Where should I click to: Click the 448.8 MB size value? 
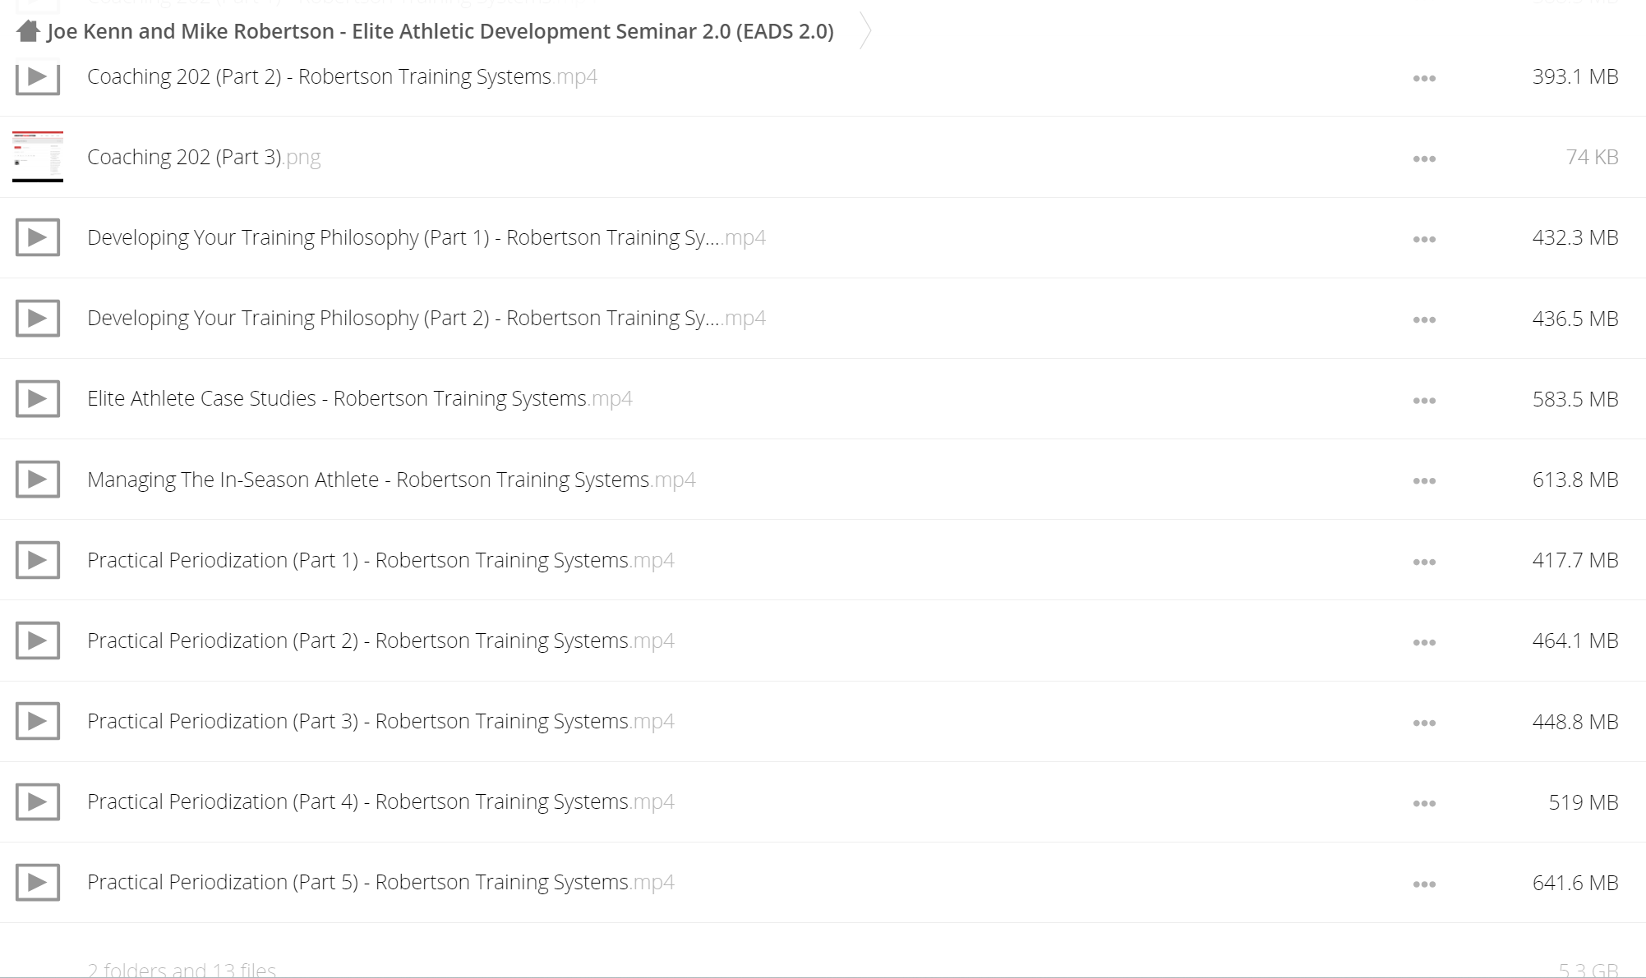[1575, 722]
